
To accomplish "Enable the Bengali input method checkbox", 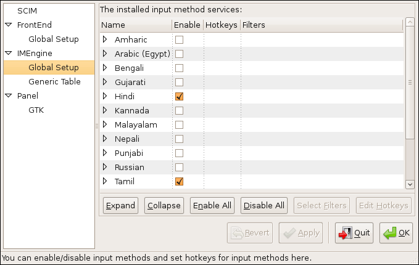I will (x=180, y=68).
